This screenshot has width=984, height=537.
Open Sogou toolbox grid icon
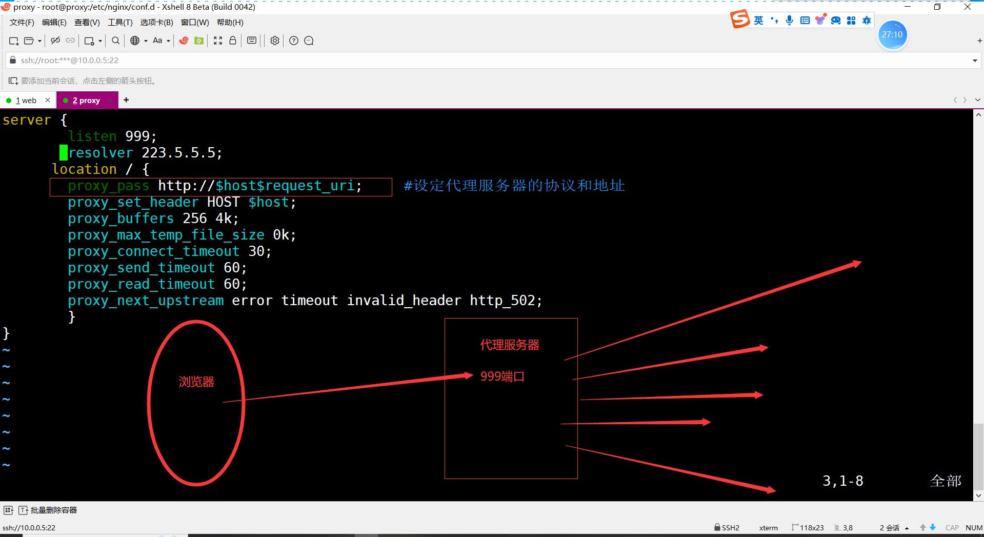pyautogui.click(x=851, y=21)
